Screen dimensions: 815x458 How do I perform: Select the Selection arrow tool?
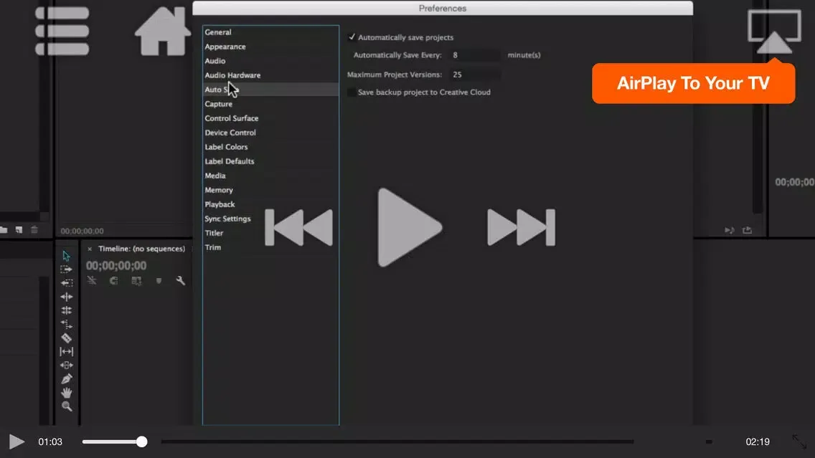tap(66, 256)
